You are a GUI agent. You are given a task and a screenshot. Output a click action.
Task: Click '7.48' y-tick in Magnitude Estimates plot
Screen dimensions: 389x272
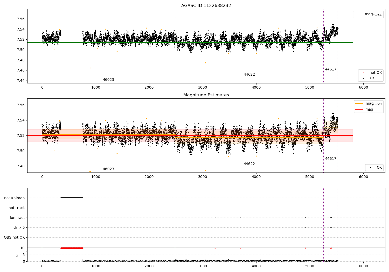pyautogui.click(x=21, y=166)
